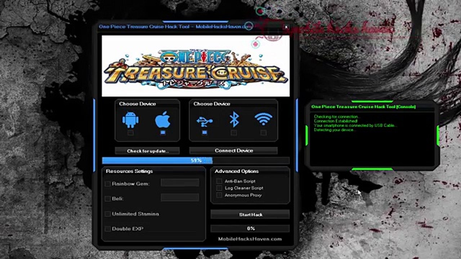Select the Android device icon
This screenshot has width=461, height=259.
[x=130, y=120]
